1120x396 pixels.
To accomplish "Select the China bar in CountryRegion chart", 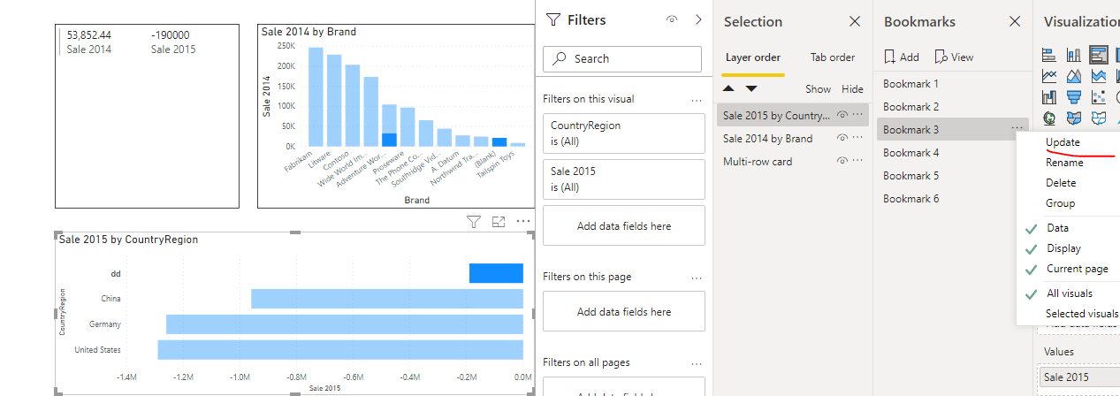I will tap(386, 298).
